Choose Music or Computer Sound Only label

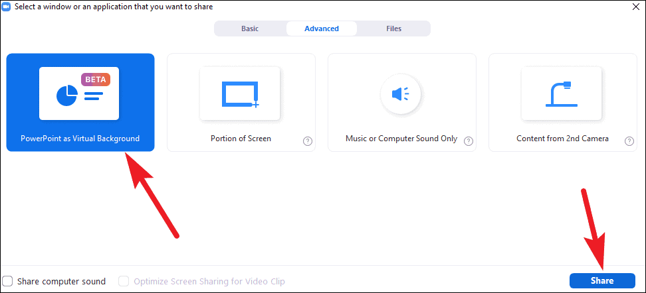pyautogui.click(x=401, y=139)
